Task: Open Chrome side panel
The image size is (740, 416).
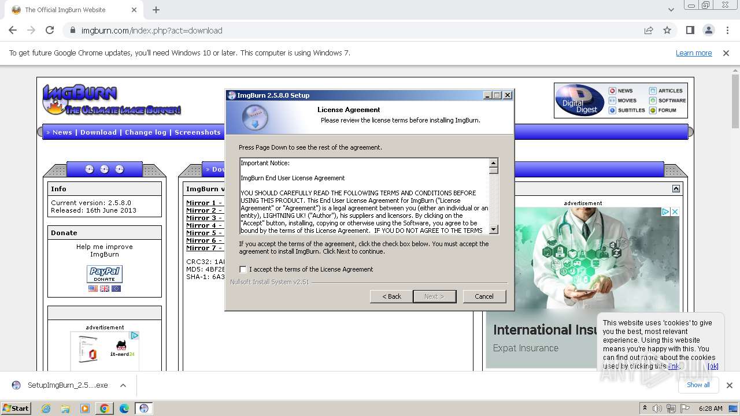Action: (690, 31)
